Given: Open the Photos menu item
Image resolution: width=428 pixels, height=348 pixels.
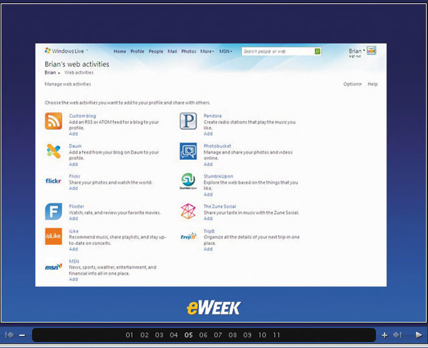Looking at the screenshot, I should pyautogui.click(x=189, y=52).
